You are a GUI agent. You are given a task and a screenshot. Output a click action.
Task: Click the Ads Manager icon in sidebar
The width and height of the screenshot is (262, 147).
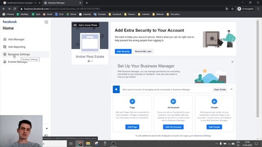(5, 39)
